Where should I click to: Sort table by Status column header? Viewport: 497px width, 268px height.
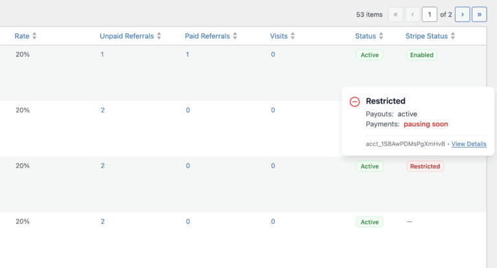[x=365, y=36]
